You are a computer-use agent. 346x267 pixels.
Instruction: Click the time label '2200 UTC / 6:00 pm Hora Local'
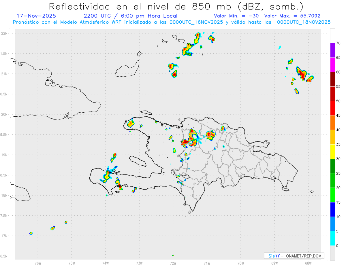(x=130, y=16)
